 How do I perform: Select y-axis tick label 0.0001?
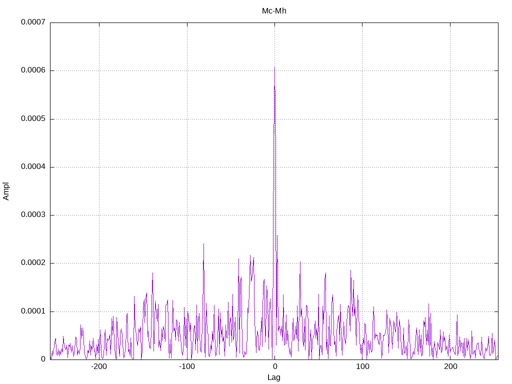pyautogui.click(x=33, y=311)
